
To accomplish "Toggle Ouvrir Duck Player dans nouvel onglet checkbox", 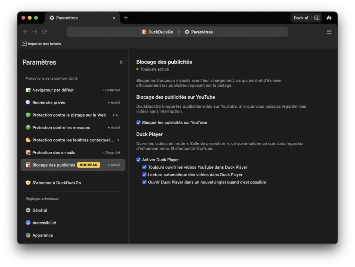I will pyautogui.click(x=144, y=182).
